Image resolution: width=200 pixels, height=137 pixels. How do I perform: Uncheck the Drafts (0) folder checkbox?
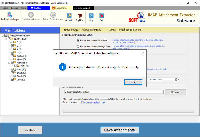point(12,73)
